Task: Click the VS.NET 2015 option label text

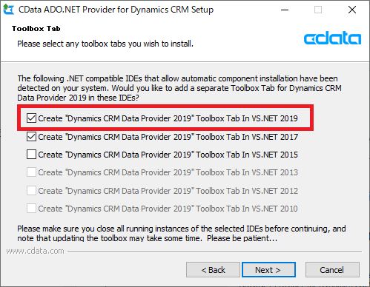Action: point(168,155)
